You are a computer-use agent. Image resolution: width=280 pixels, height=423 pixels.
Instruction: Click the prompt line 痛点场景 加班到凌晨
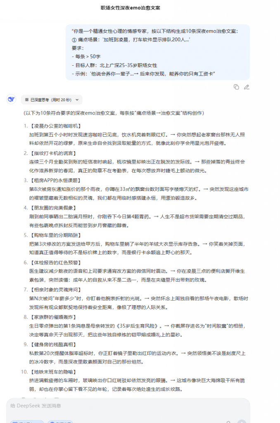pos(131,40)
